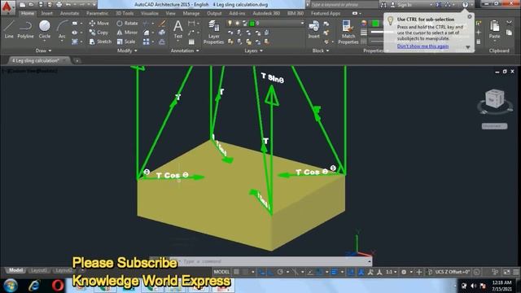Click the Scale tool
Viewport: 521px width, 293px height.
126,42
